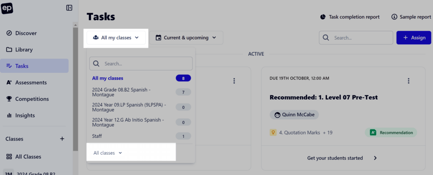Click the Due 19th October date text
This screenshot has height=175, width=433.
click(x=299, y=78)
